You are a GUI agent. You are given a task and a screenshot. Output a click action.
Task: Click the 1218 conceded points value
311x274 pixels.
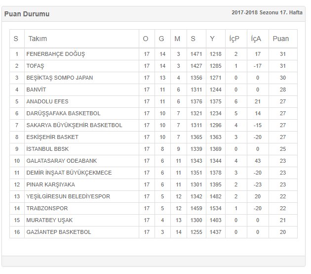point(215,54)
